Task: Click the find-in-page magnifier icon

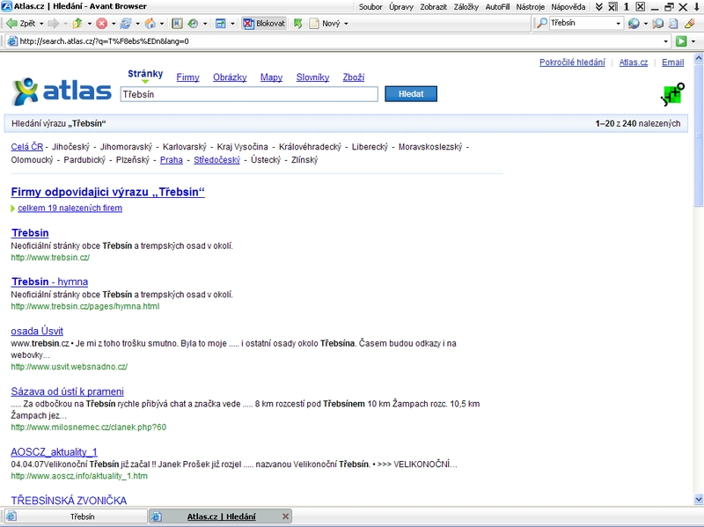Action: (x=657, y=24)
